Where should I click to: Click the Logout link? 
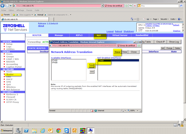[110, 32]
